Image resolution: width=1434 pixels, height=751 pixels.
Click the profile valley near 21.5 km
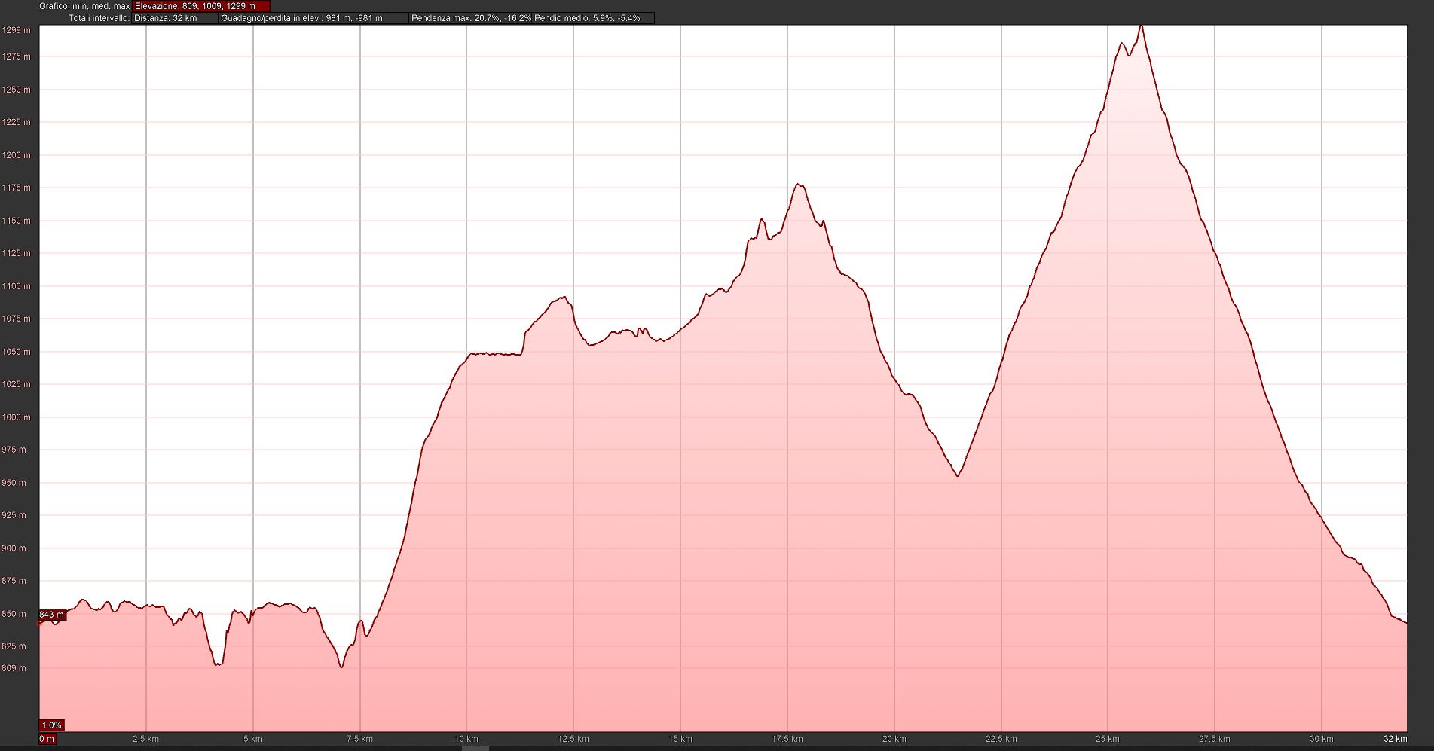pos(957,475)
